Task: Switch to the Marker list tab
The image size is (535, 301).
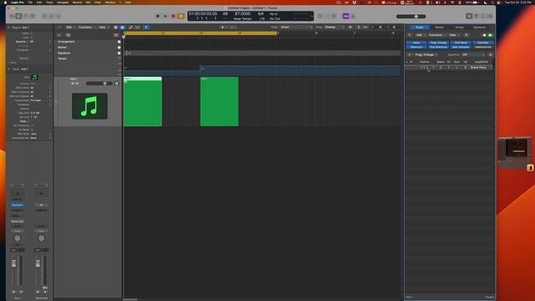Action: pos(439,28)
